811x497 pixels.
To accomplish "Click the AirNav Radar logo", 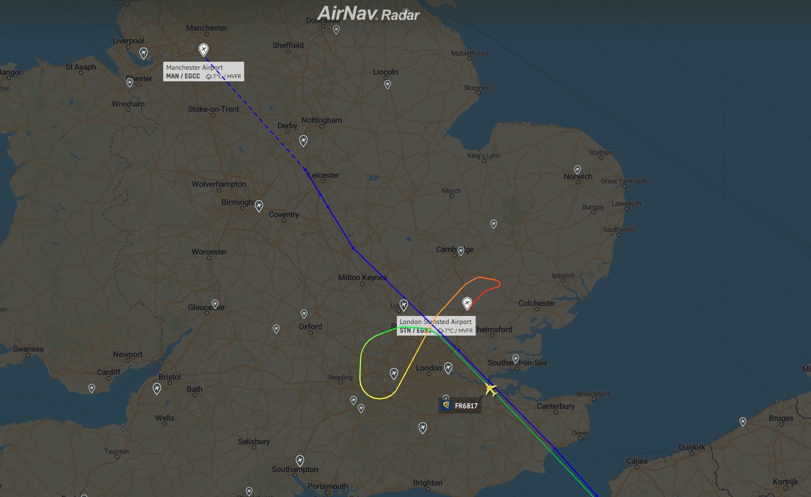I will coord(369,14).
